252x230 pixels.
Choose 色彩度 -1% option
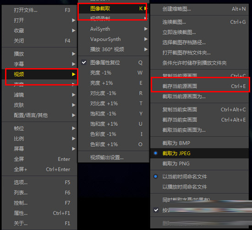pos(114,134)
